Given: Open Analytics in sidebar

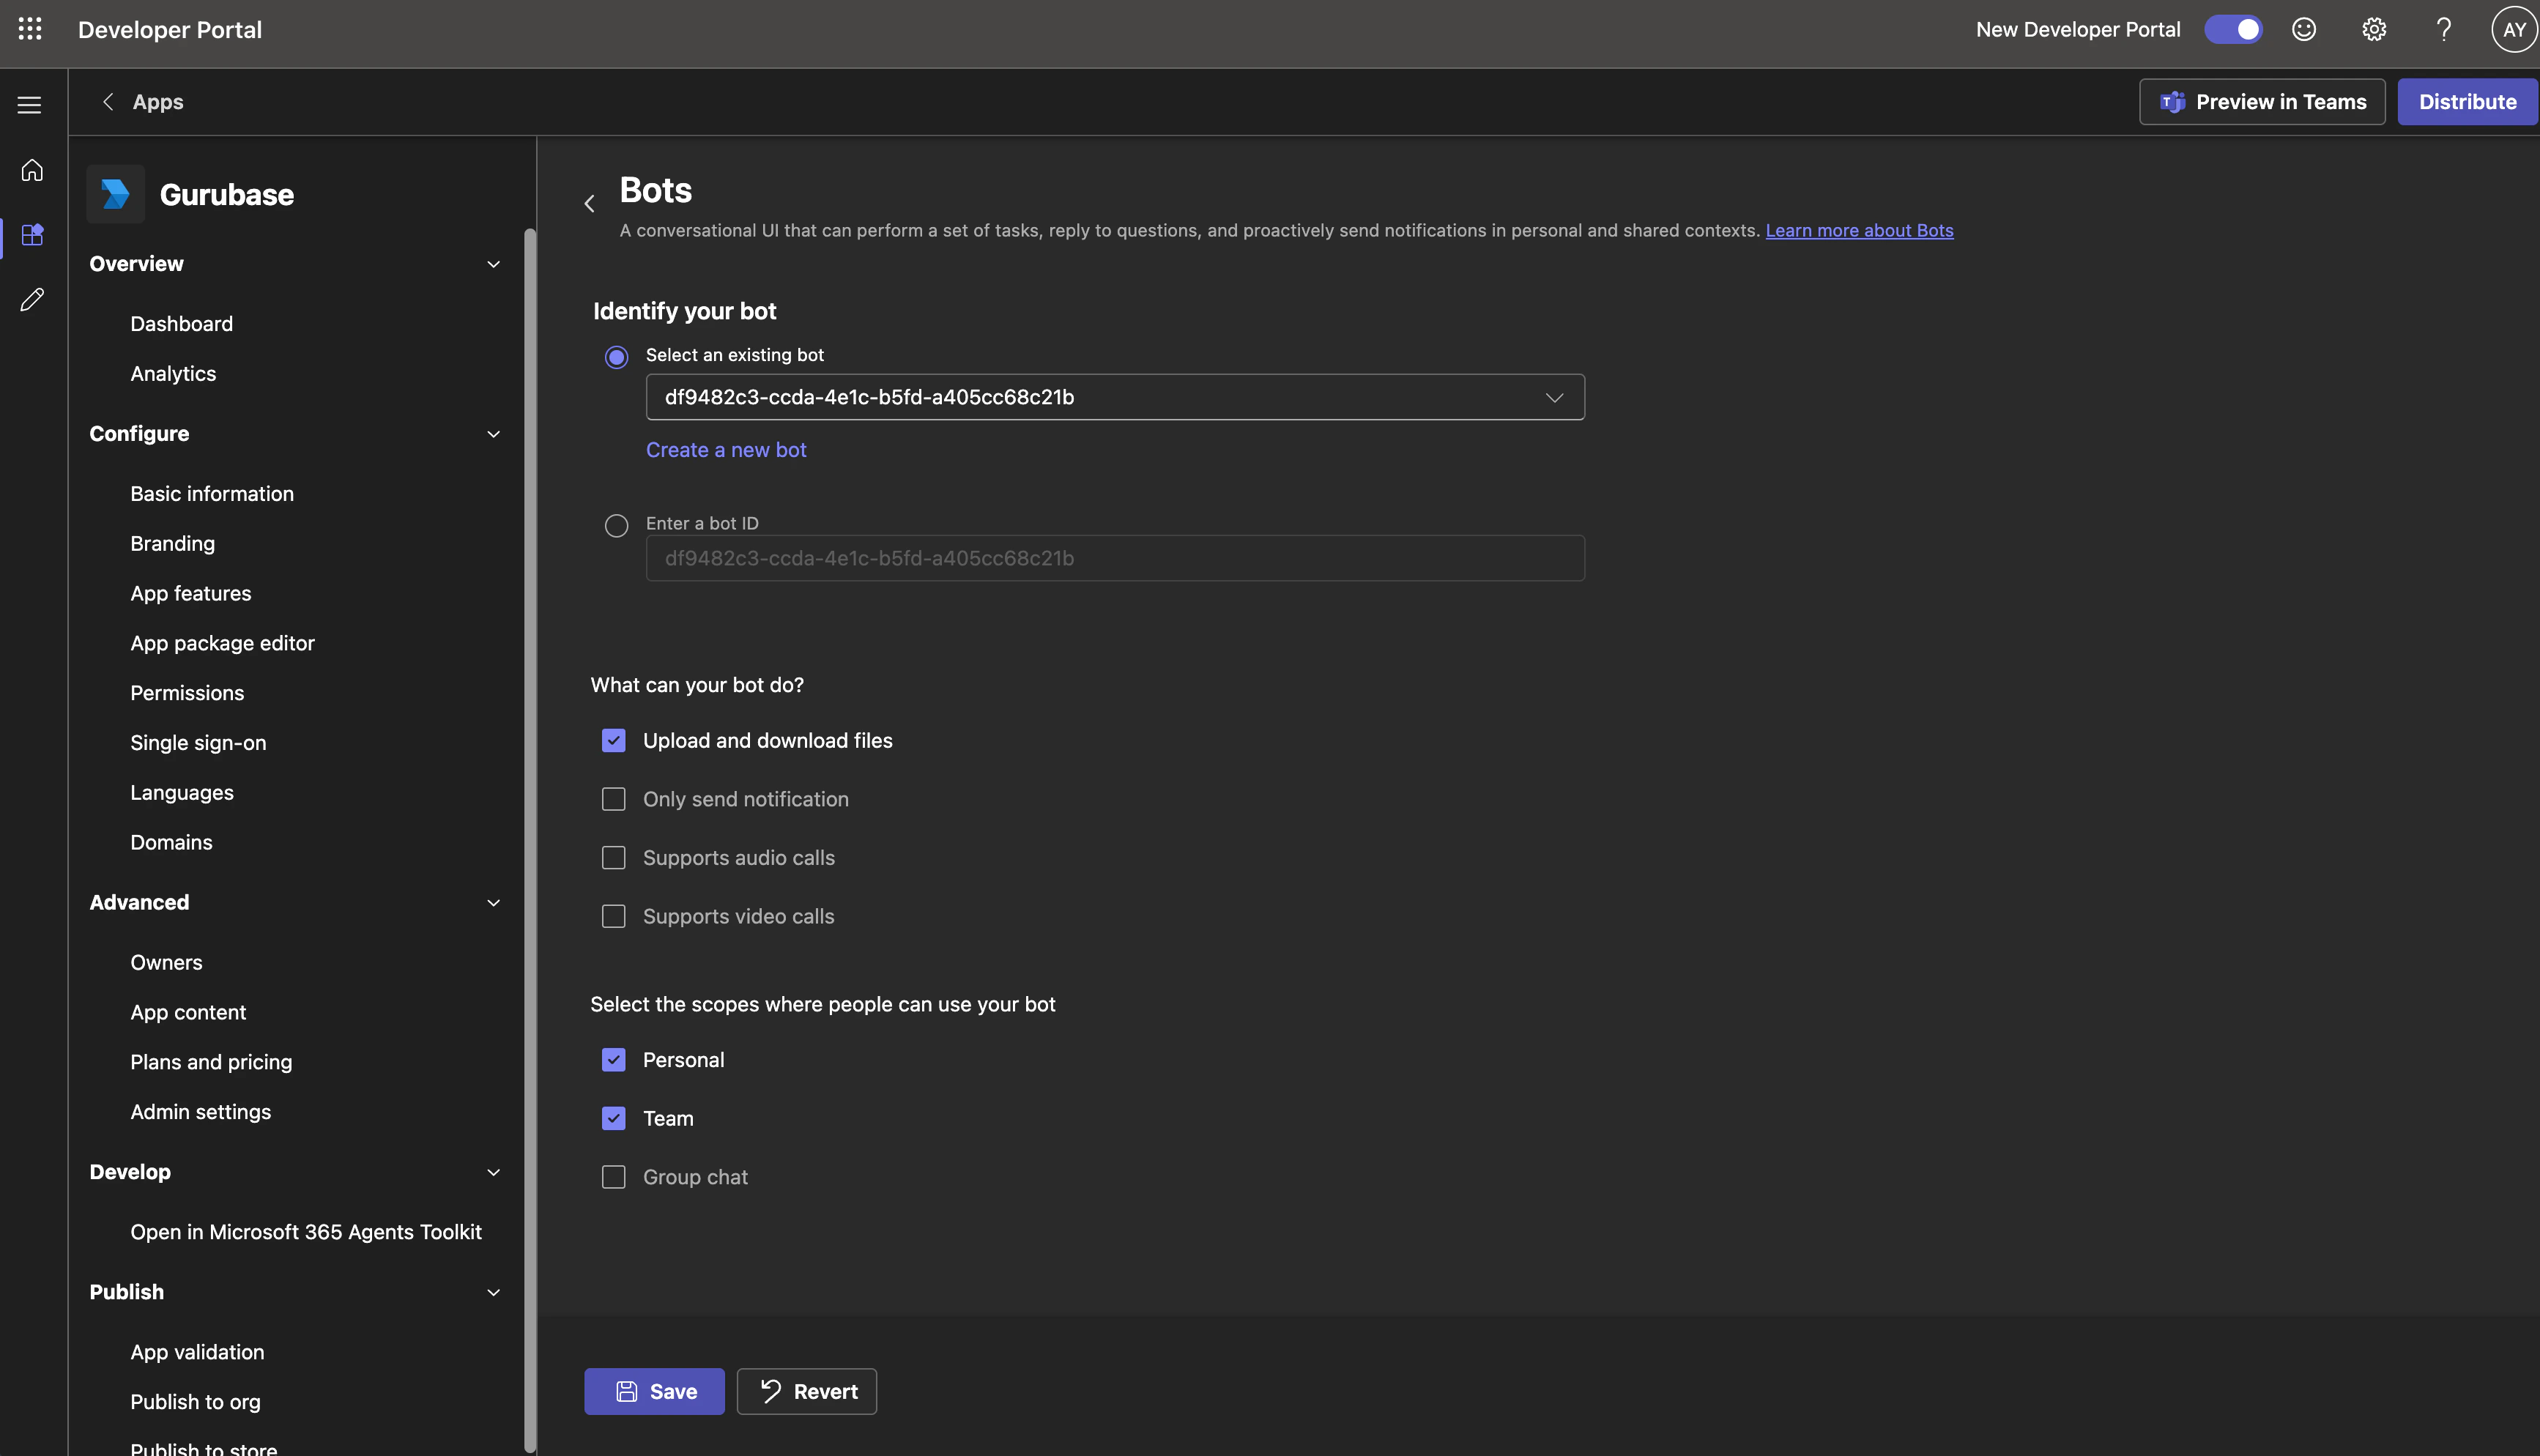Looking at the screenshot, I should (173, 374).
